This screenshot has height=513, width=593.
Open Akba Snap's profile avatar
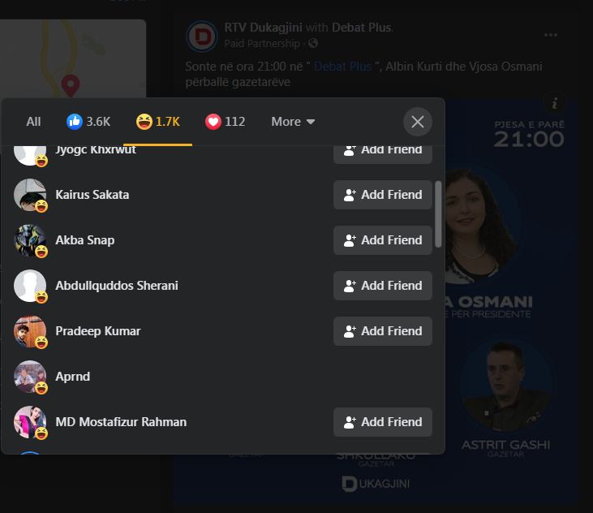click(30, 240)
